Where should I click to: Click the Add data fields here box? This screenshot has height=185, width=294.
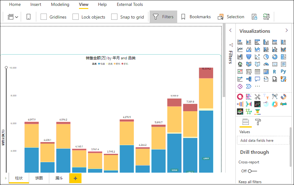(263, 140)
